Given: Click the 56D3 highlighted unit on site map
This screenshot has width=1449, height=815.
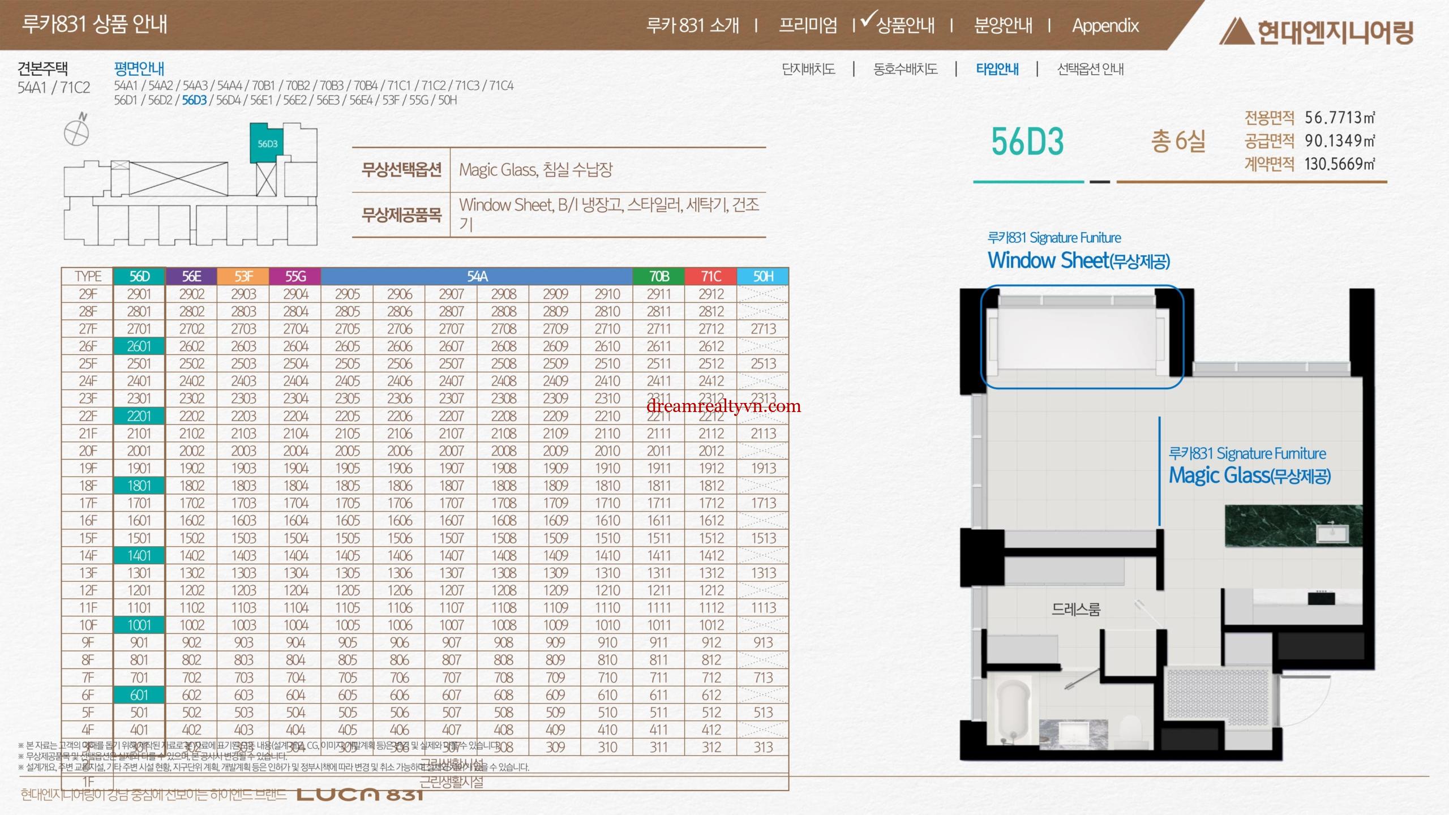Looking at the screenshot, I should (268, 144).
